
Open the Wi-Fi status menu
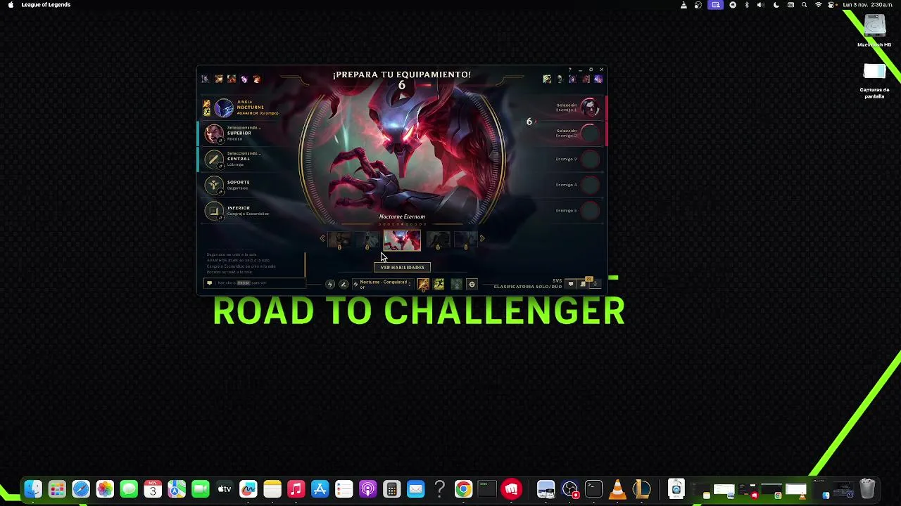818,5
